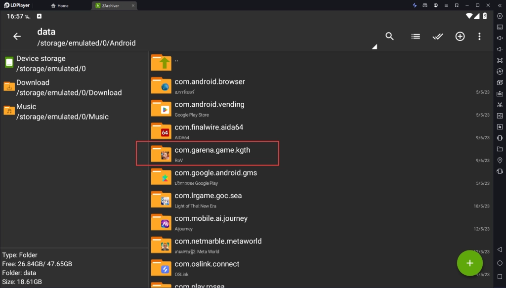Open the com.google.android.gms folder
The height and width of the screenshot is (288, 506).
321,177
